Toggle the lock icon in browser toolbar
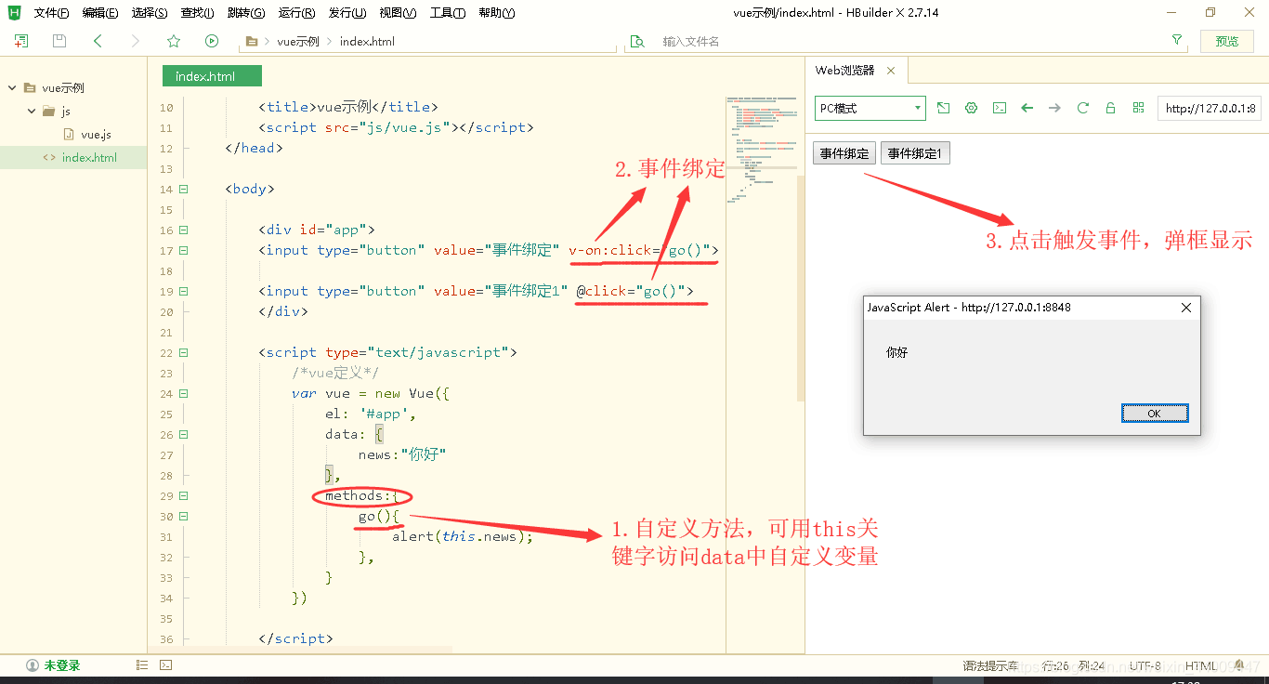 pyautogui.click(x=1110, y=108)
